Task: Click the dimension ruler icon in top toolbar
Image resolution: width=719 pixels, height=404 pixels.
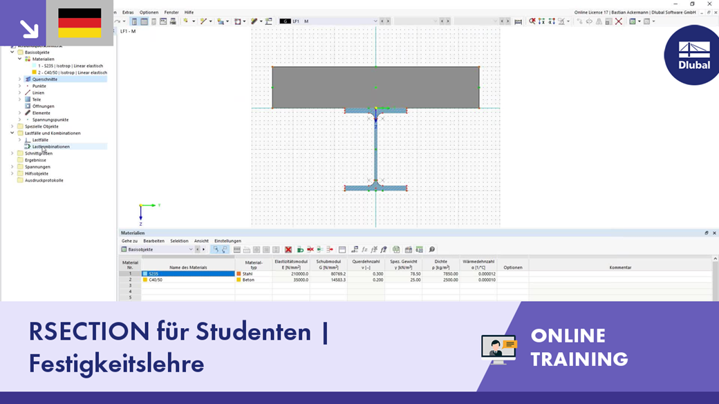Action: coord(518,21)
